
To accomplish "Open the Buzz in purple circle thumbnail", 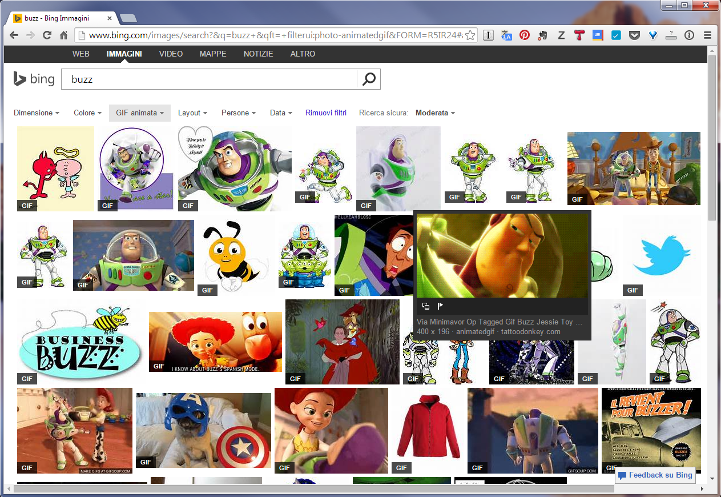I will (x=135, y=169).
